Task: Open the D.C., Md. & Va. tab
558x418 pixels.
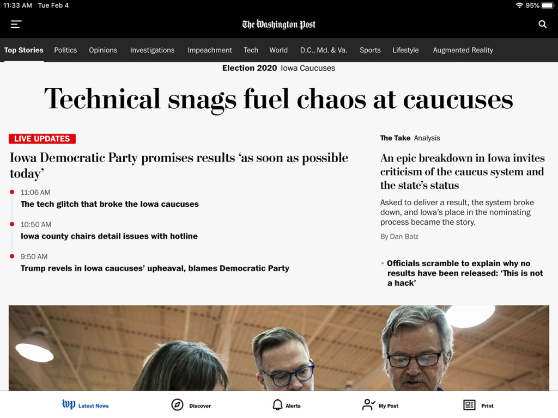Action: pyautogui.click(x=324, y=50)
